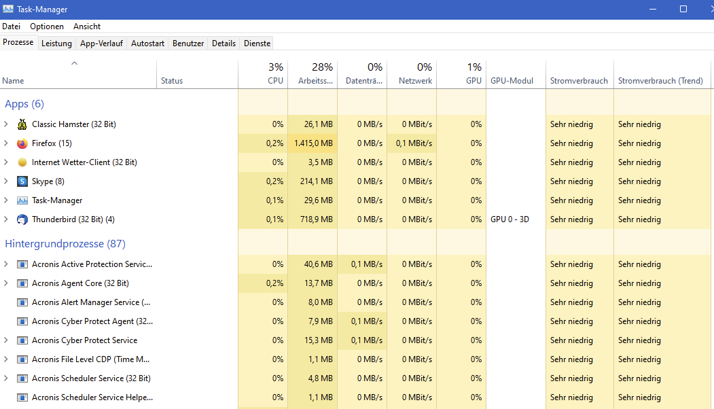Expand the Skype process group
The image size is (714, 409).
click(x=6, y=181)
